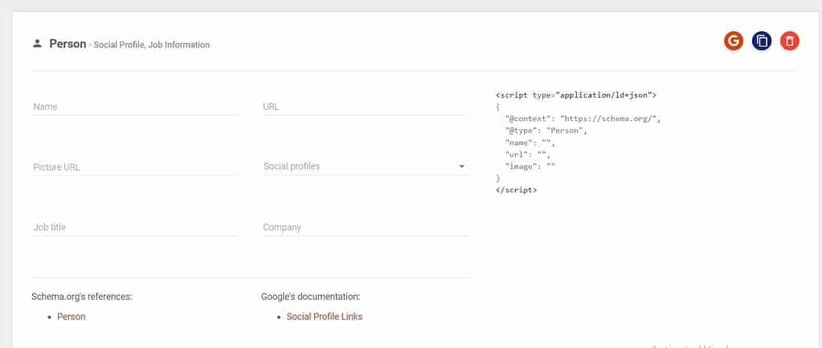Click the Person heading text
Viewport: 822px width, 348px height.
pyautogui.click(x=67, y=44)
